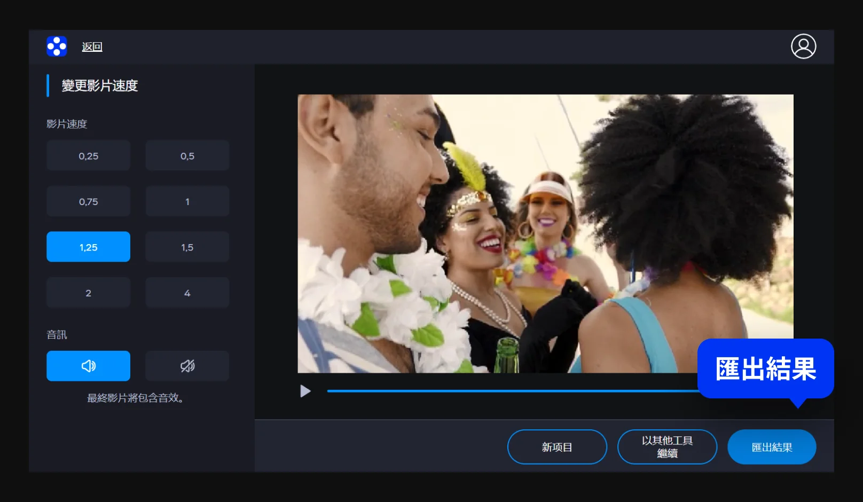Choose the 0,75 speed option
This screenshot has height=502, width=863.
88,201
